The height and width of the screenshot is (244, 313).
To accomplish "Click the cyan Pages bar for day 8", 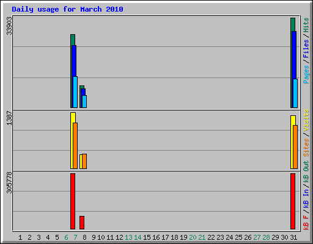I will (84, 101).
